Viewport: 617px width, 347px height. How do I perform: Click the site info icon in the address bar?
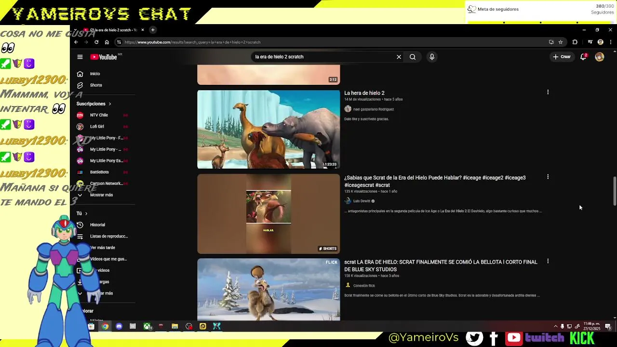119,42
